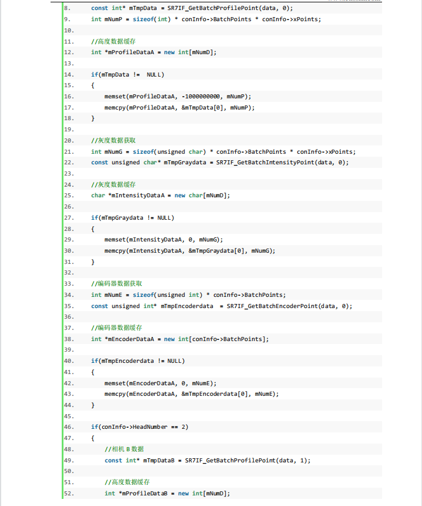Screen dimensions: 422x506
Task: Click the line with SR7IF_GetBatchProfilePoint(data, 1)
Action: coord(207,461)
